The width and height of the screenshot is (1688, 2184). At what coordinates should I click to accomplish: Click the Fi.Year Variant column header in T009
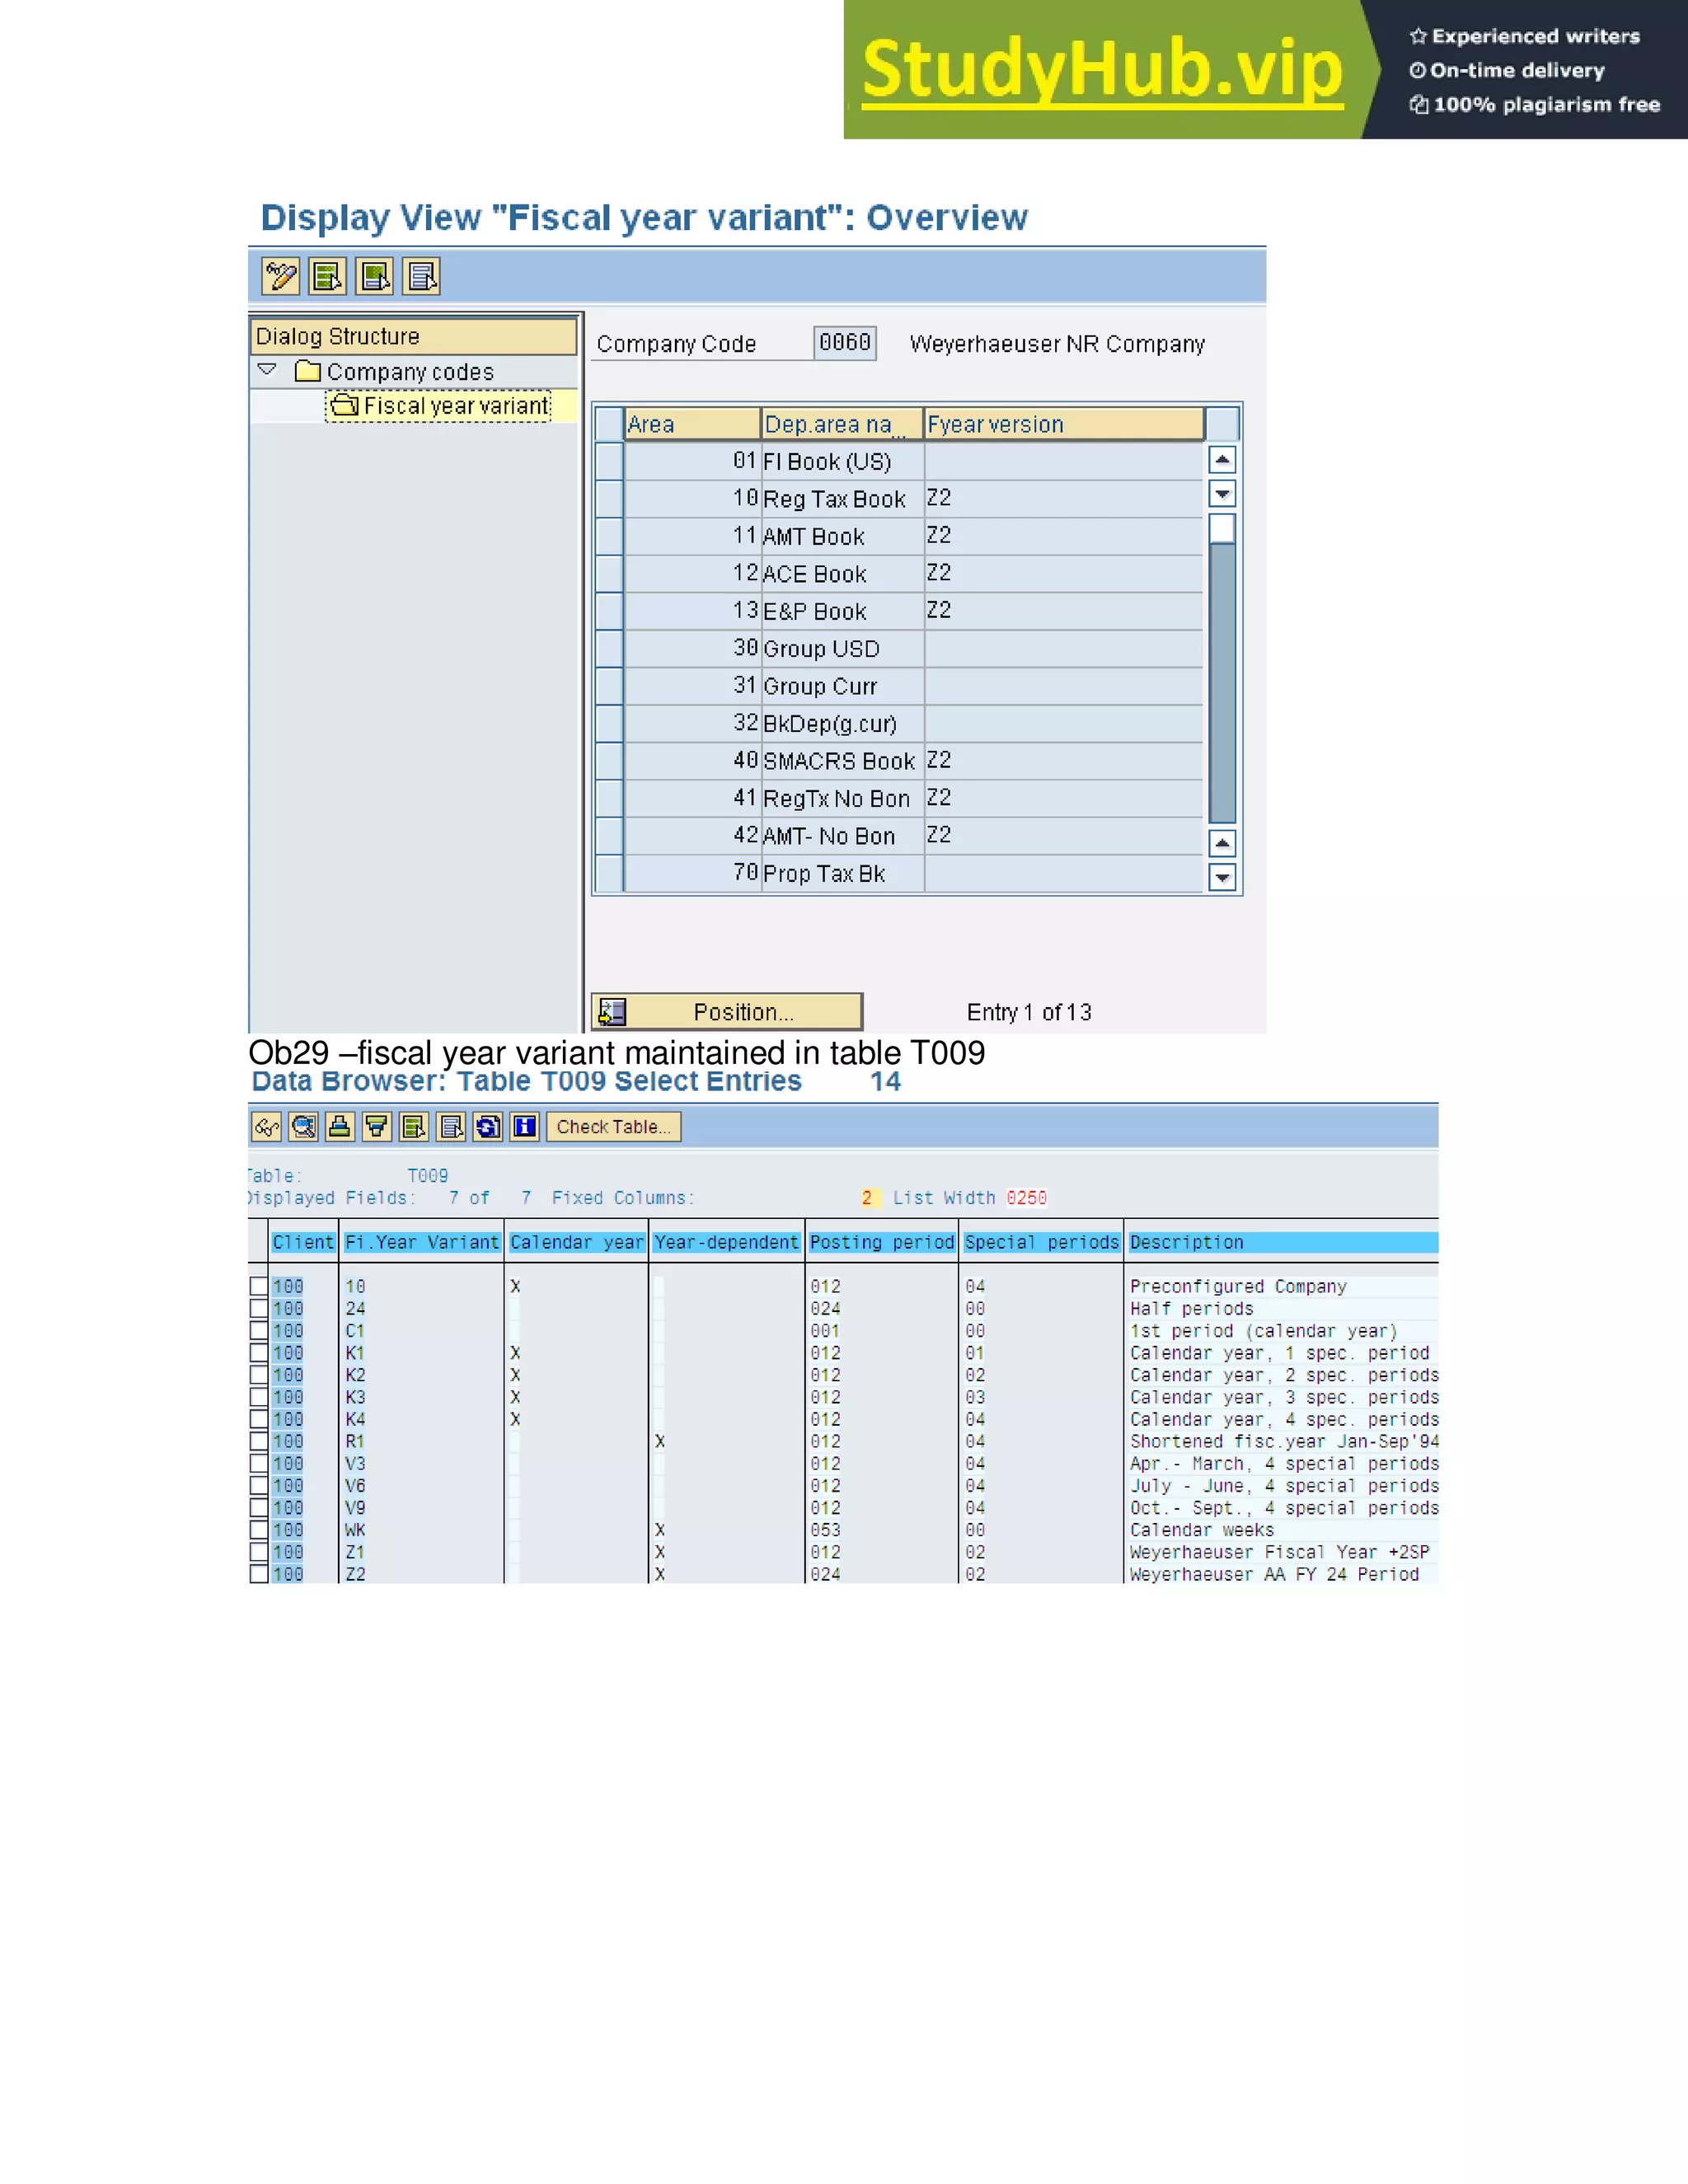click(422, 1242)
